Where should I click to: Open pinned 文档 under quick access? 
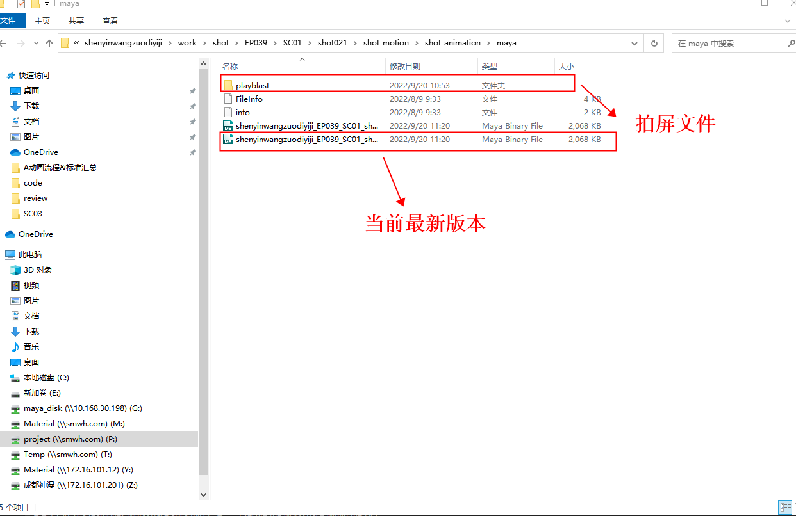(31, 121)
